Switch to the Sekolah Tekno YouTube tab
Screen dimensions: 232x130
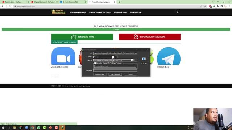(15, 2)
